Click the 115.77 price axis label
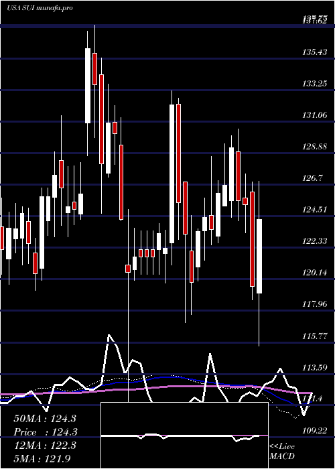Image resolution: width=335 pixels, height=469 pixels. tap(314, 336)
